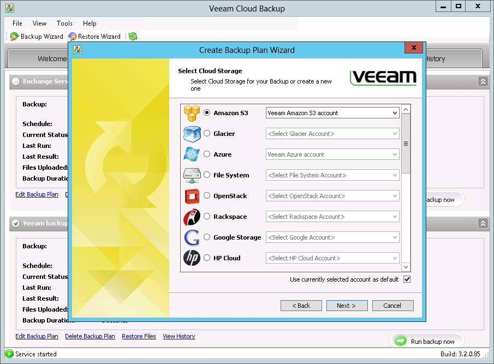Open the Tools menu

click(64, 23)
